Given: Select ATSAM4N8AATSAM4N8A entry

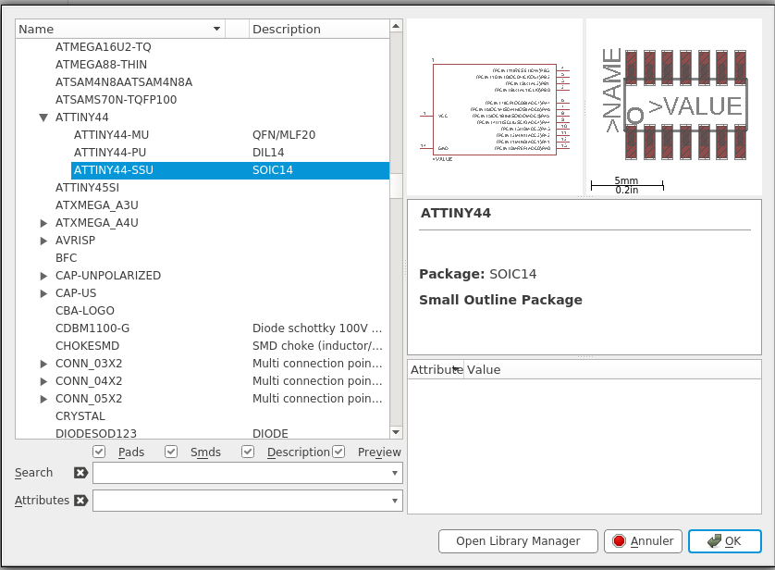Looking at the screenshot, I should pyautogui.click(x=124, y=82).
